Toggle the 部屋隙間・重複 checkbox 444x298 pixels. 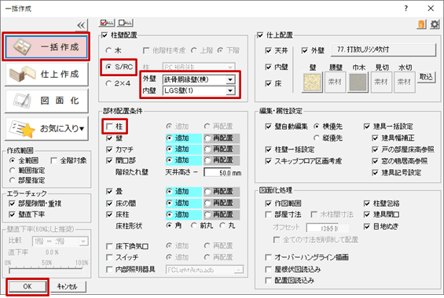click(x=12, y=204)
